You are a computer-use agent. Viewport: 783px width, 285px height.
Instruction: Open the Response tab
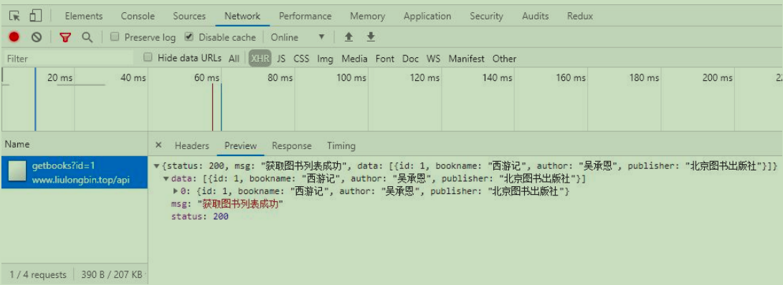point(292,146)
